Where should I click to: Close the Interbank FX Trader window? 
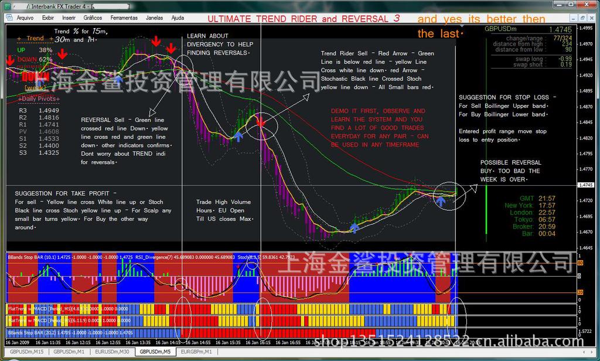[x=585, y=5]
